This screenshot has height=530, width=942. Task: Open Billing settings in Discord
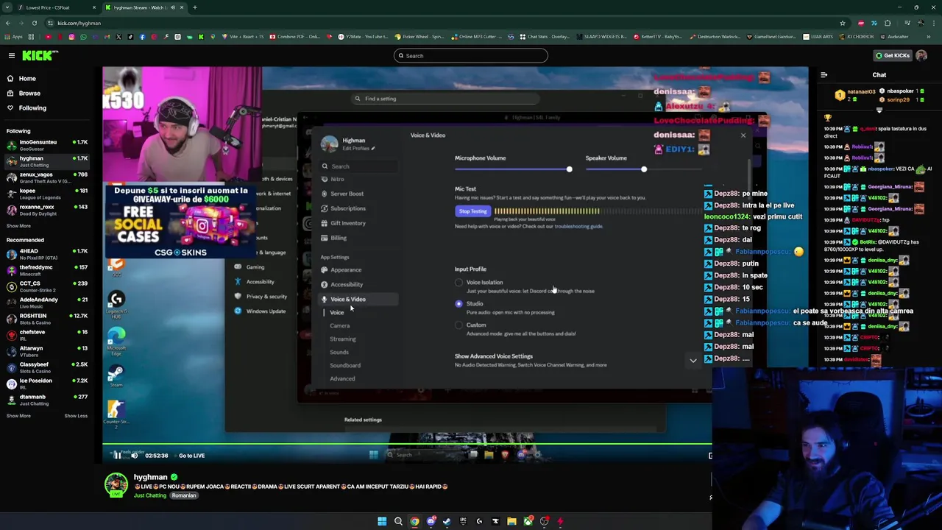(339, 238)
